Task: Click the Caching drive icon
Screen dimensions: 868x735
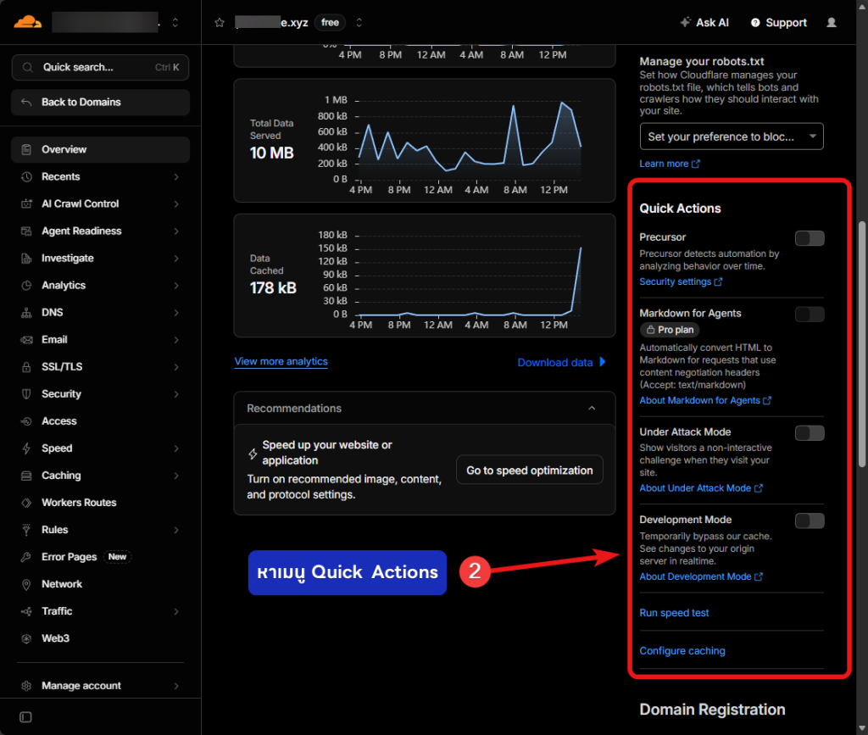Action: coord(26,476)
